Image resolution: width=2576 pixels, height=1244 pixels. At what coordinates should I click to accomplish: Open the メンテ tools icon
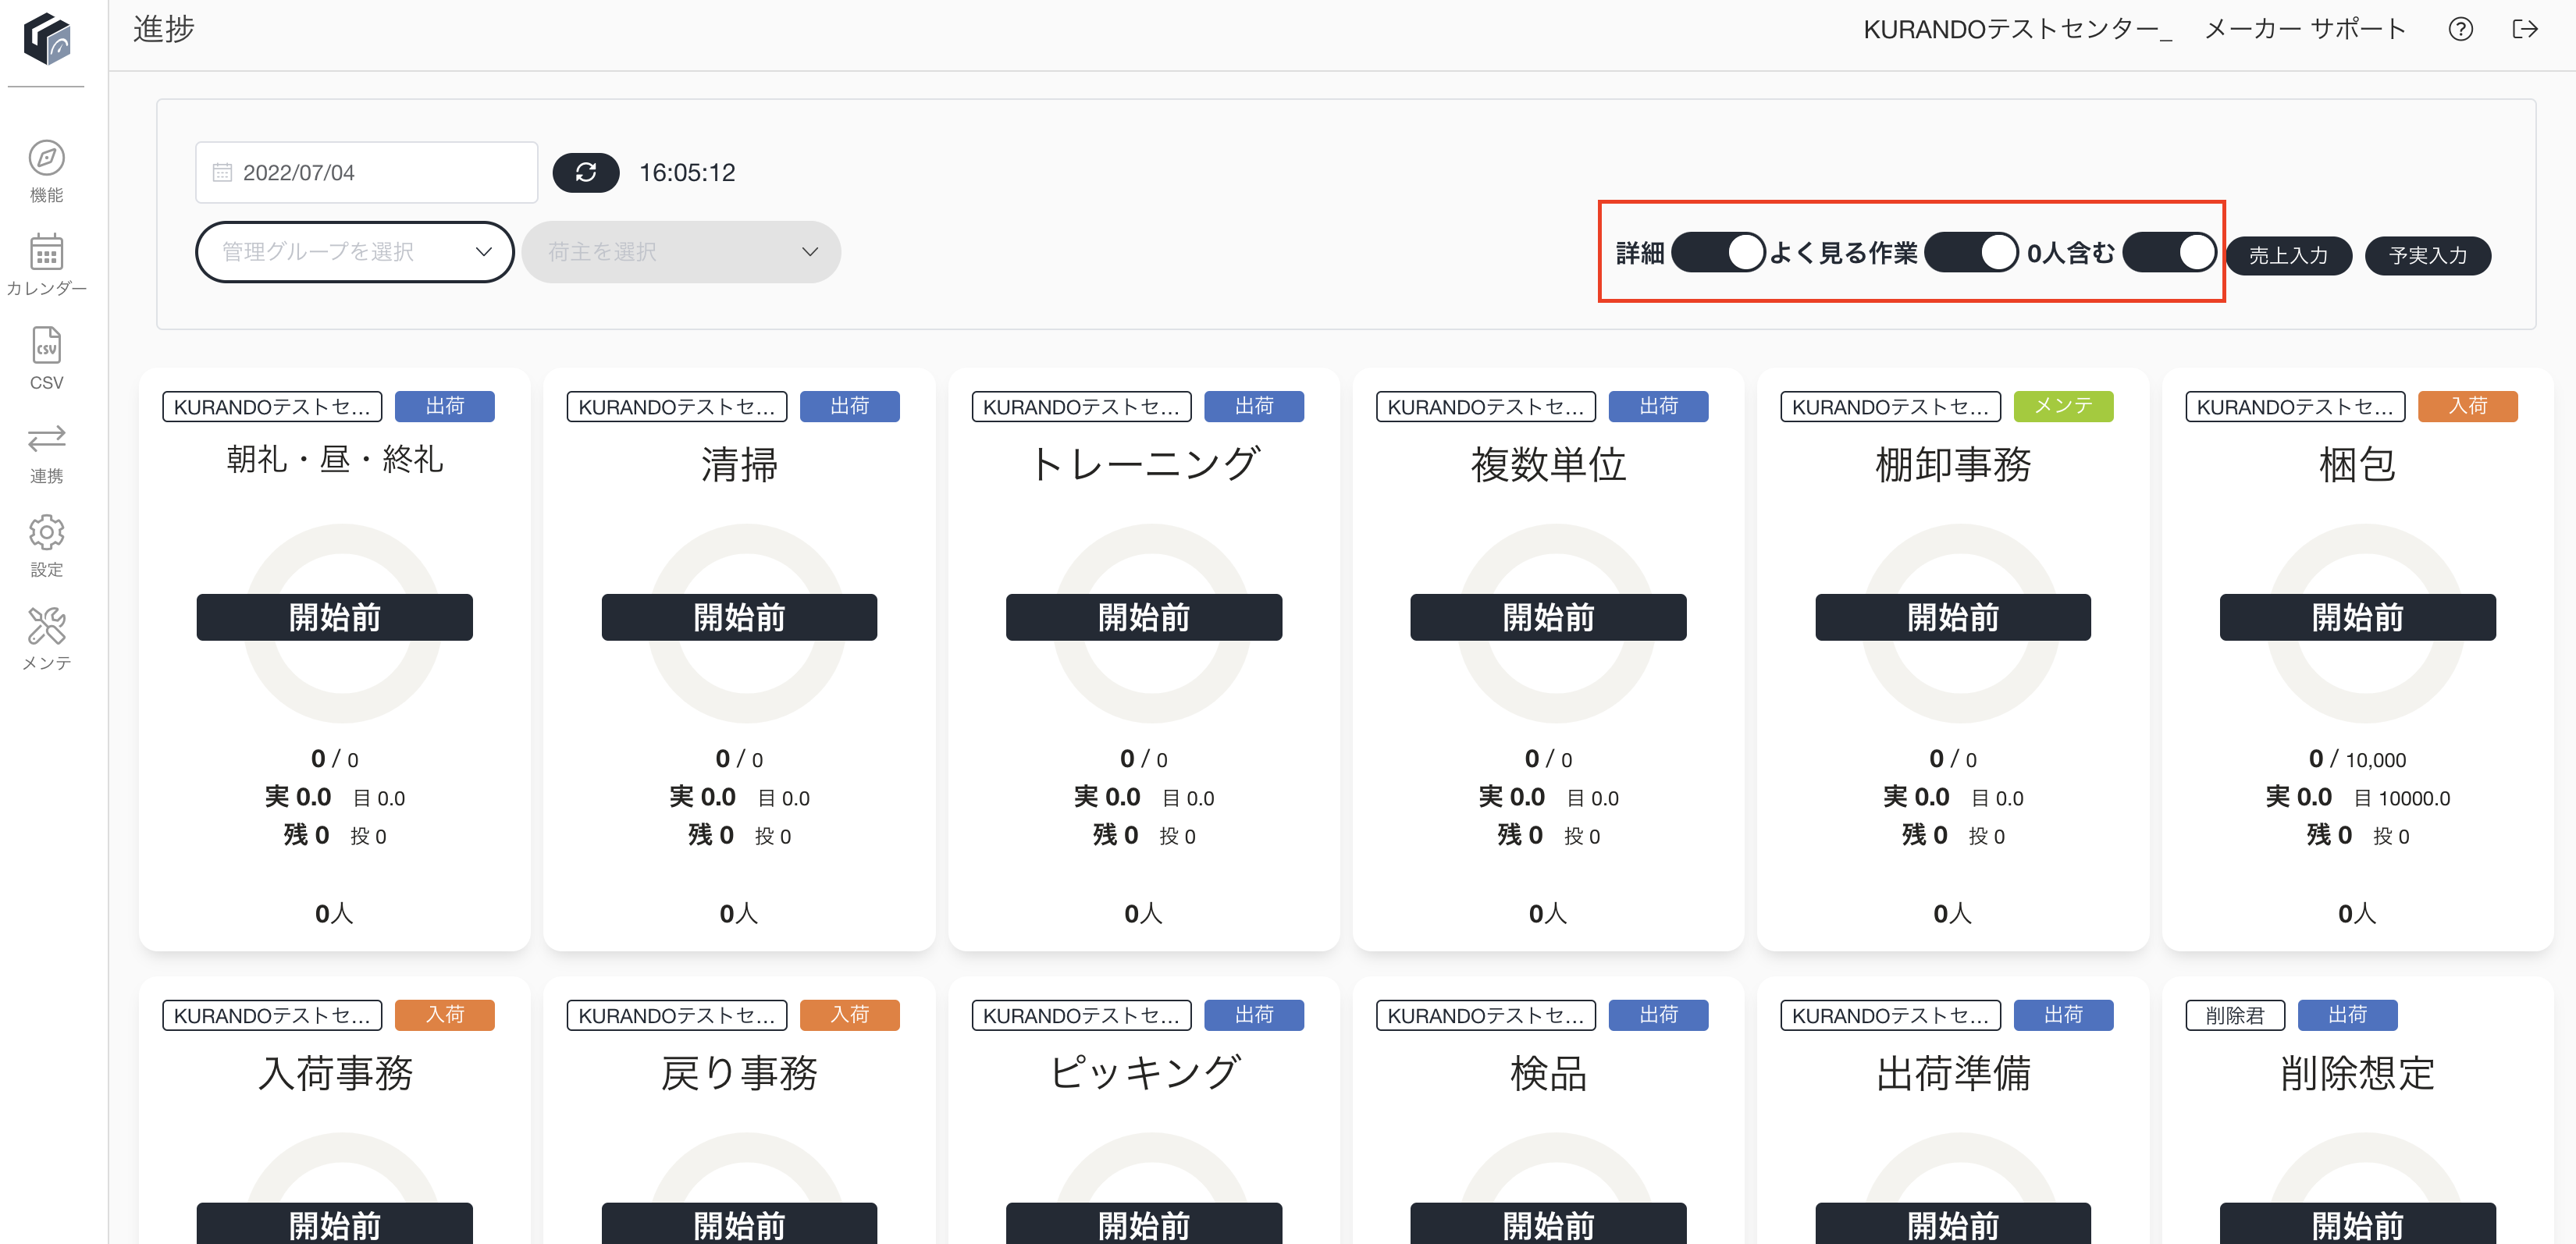46,626
